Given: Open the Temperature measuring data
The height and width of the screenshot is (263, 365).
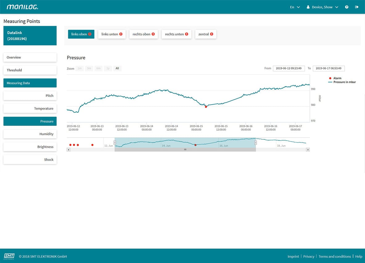Looking at the screenshot, I should pos(30,109).
